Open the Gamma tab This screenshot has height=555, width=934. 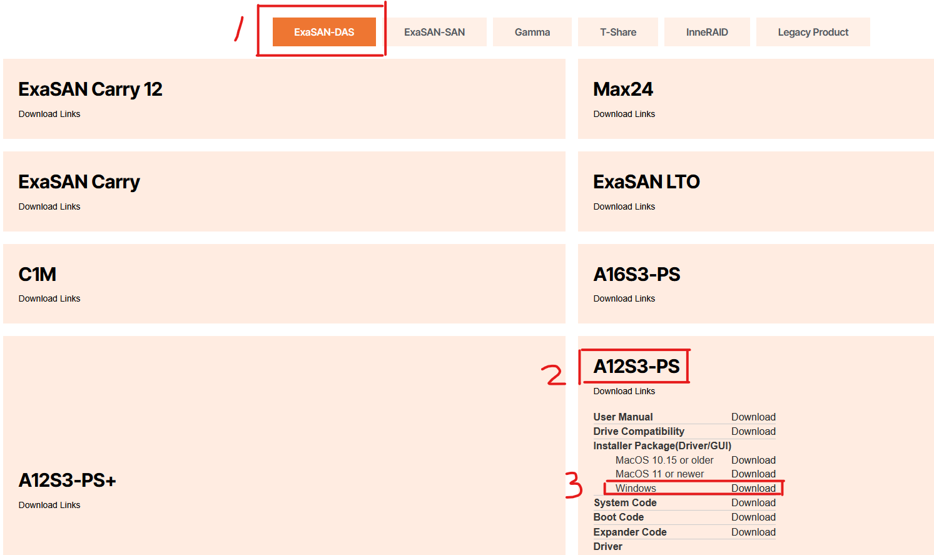[x=532, y=32]
